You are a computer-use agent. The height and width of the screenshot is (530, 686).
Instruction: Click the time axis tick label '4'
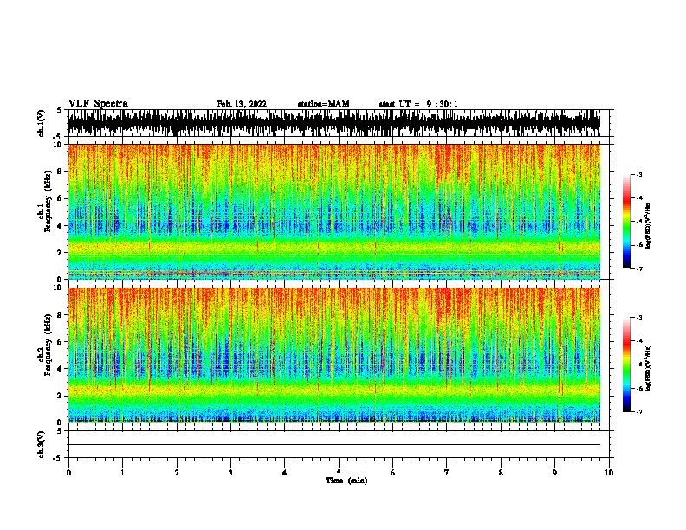tap(285, 473)
